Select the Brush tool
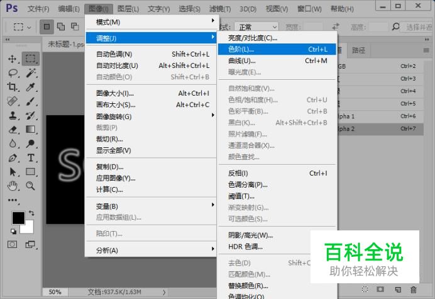The image size is (435, 299). [x=31, y=101]
